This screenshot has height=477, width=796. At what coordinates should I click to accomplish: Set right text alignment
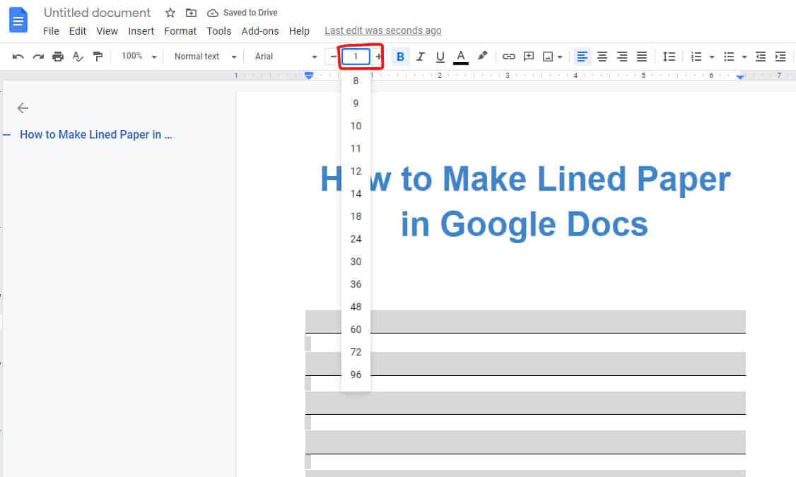point(622,57)
